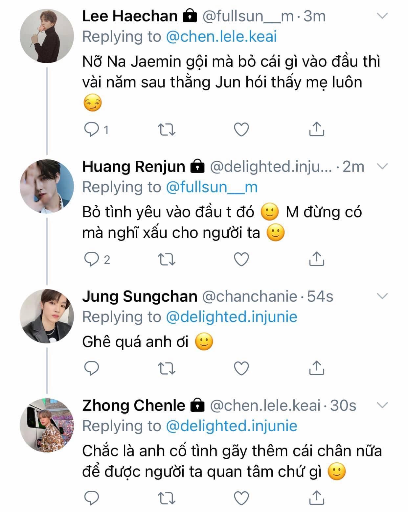Retweet Lee Haechan's tweet
Image resolution: width=408 pixels, height=512 pixels.
pyautogui.click(x=167, y=130)
